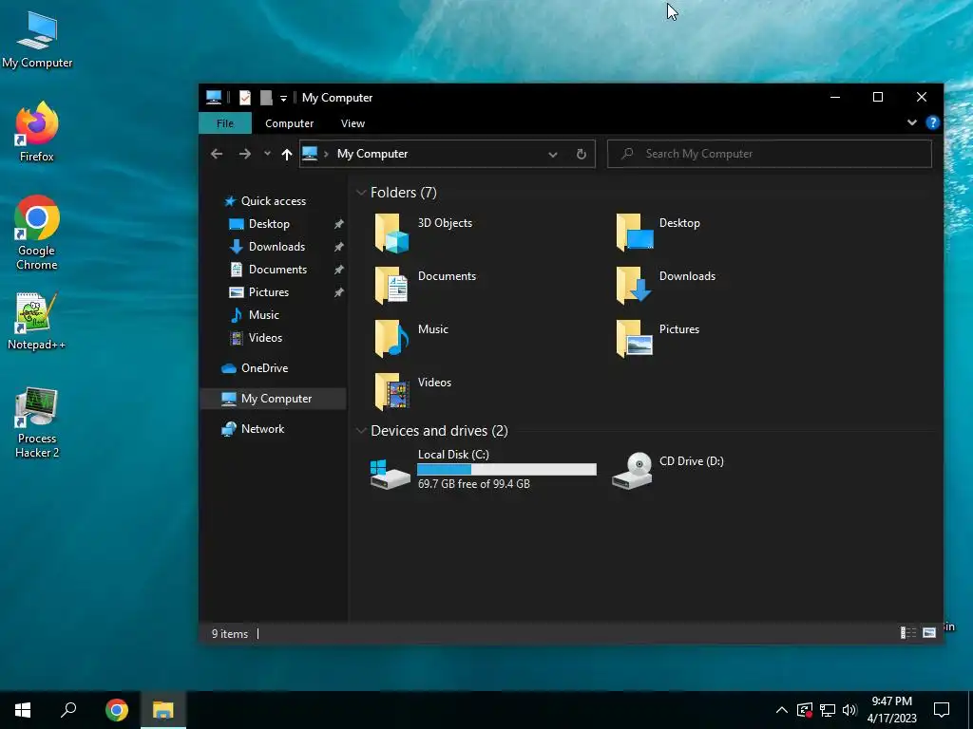Switch to large icons view in status bar
973x729 pixels.
929,633
